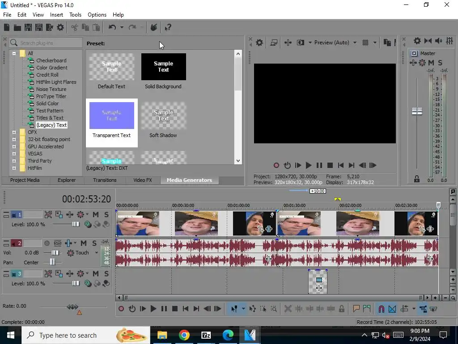Click the Undo arrow in toolbar
The image size is (458, 344).
tap(112, 27)
